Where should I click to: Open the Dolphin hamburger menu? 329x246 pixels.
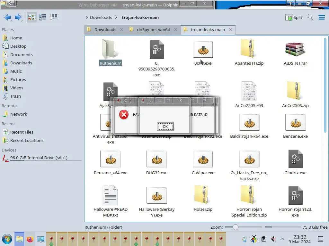pyautogui.click(x=321, y=17)
